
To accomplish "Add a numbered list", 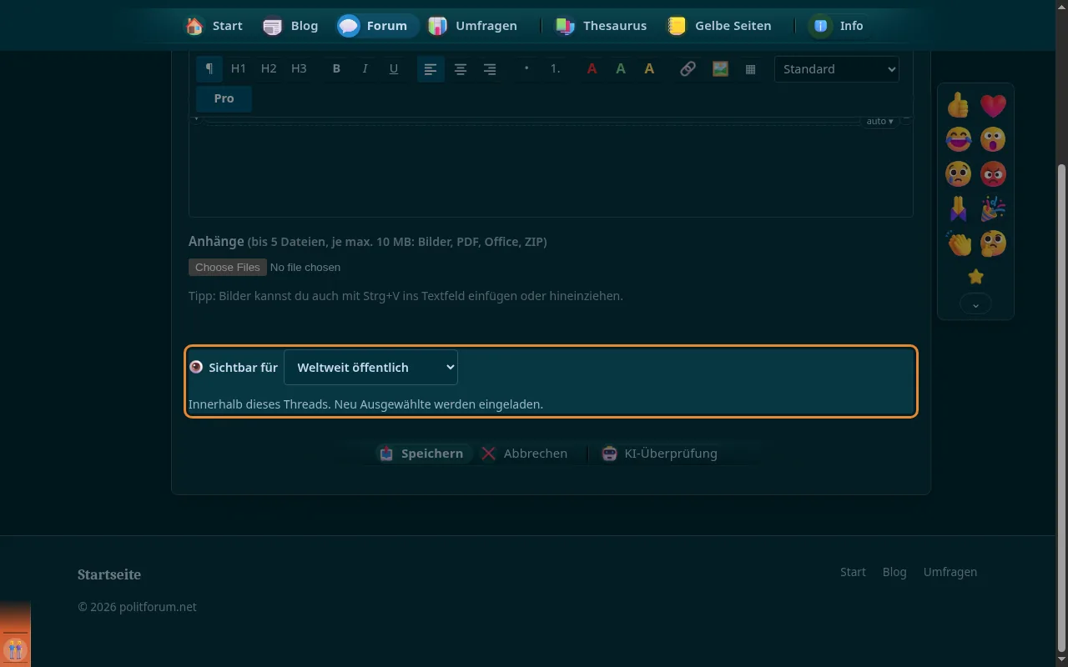I will tap(555, 68).
